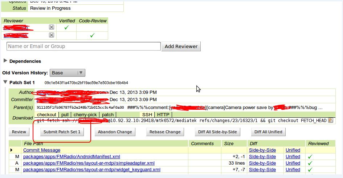The image size is (343, 178).
Task: Open the Old Version History dropdown
Action: tap(67, 73)
